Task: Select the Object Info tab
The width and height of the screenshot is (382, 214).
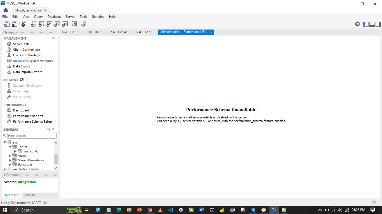Action: [x=12, y=195]
